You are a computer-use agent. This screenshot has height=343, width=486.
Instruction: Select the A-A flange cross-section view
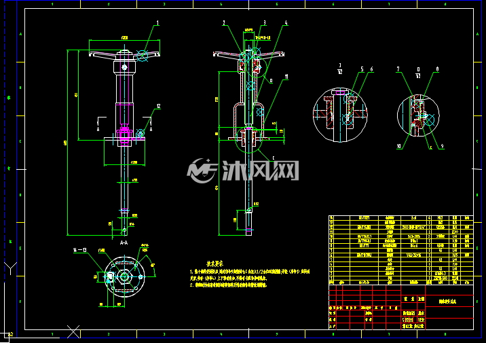tap(124, 276)
